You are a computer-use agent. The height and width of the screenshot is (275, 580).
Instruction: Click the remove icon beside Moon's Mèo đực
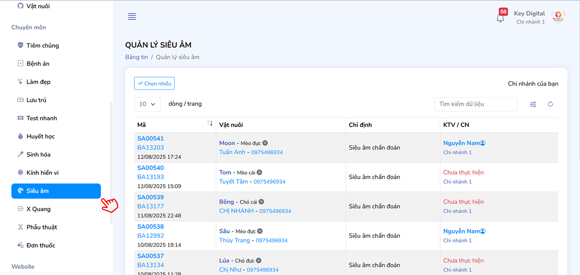point(265,143)
